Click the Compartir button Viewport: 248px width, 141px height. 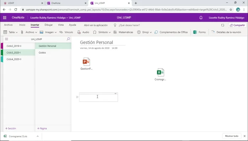[x=237, y=25]
